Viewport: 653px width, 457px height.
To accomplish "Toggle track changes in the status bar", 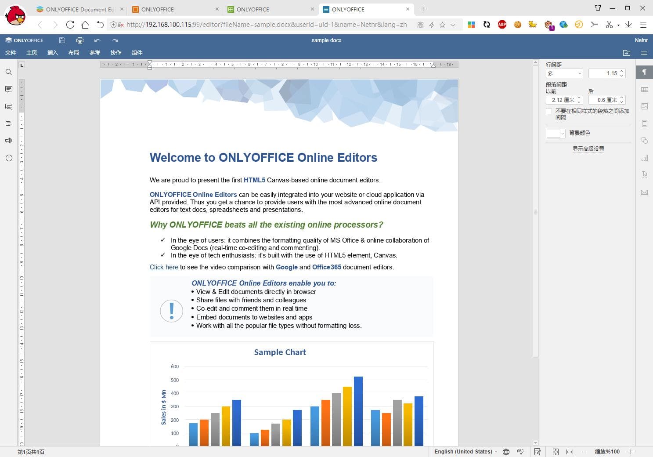I will click(x=538, y=452).
